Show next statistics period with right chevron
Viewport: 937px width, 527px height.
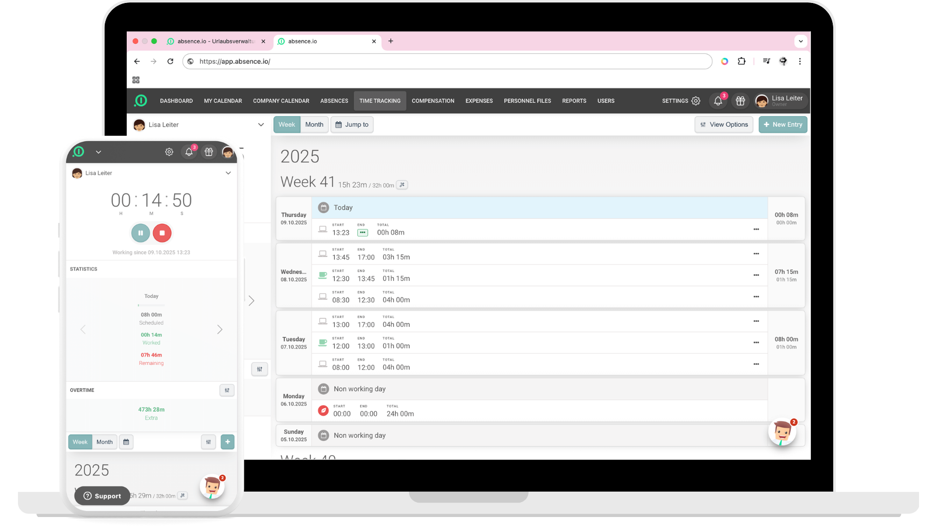click(x=220, y=329)
